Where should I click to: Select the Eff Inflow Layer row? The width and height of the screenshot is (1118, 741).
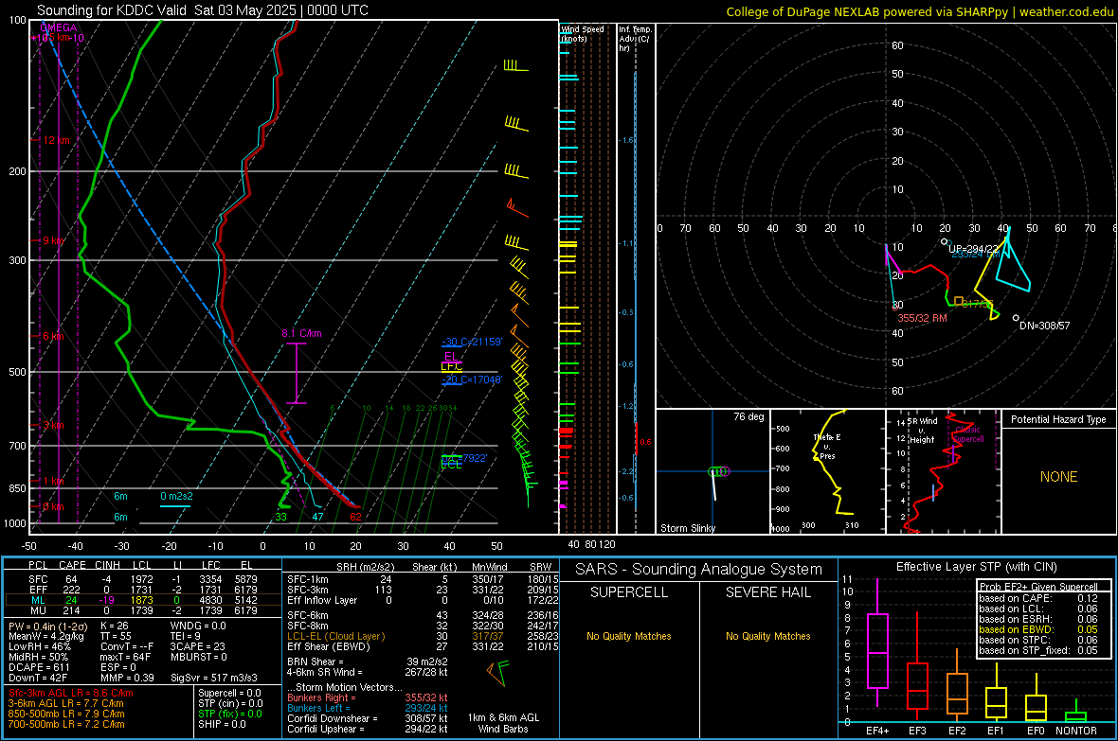(423, 600)
